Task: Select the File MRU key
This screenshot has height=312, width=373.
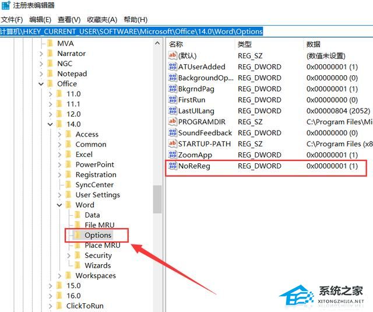Action: (x=100, y=225)
